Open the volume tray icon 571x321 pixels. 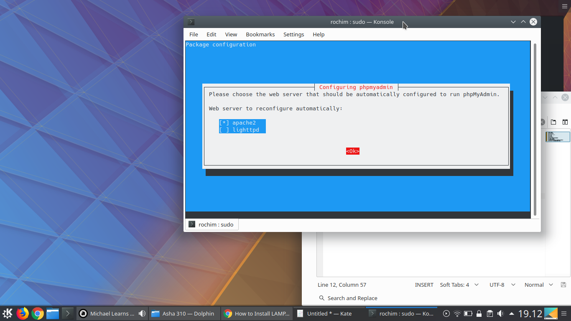pos(501,313)
